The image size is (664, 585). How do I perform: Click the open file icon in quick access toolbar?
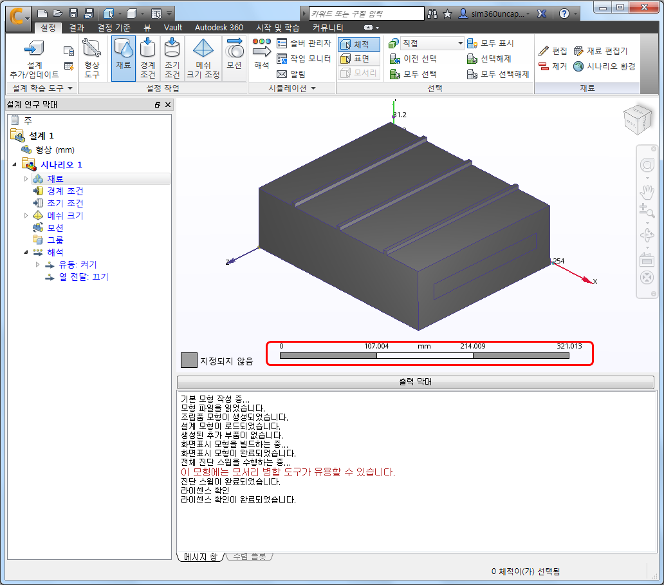pos(58,13)
